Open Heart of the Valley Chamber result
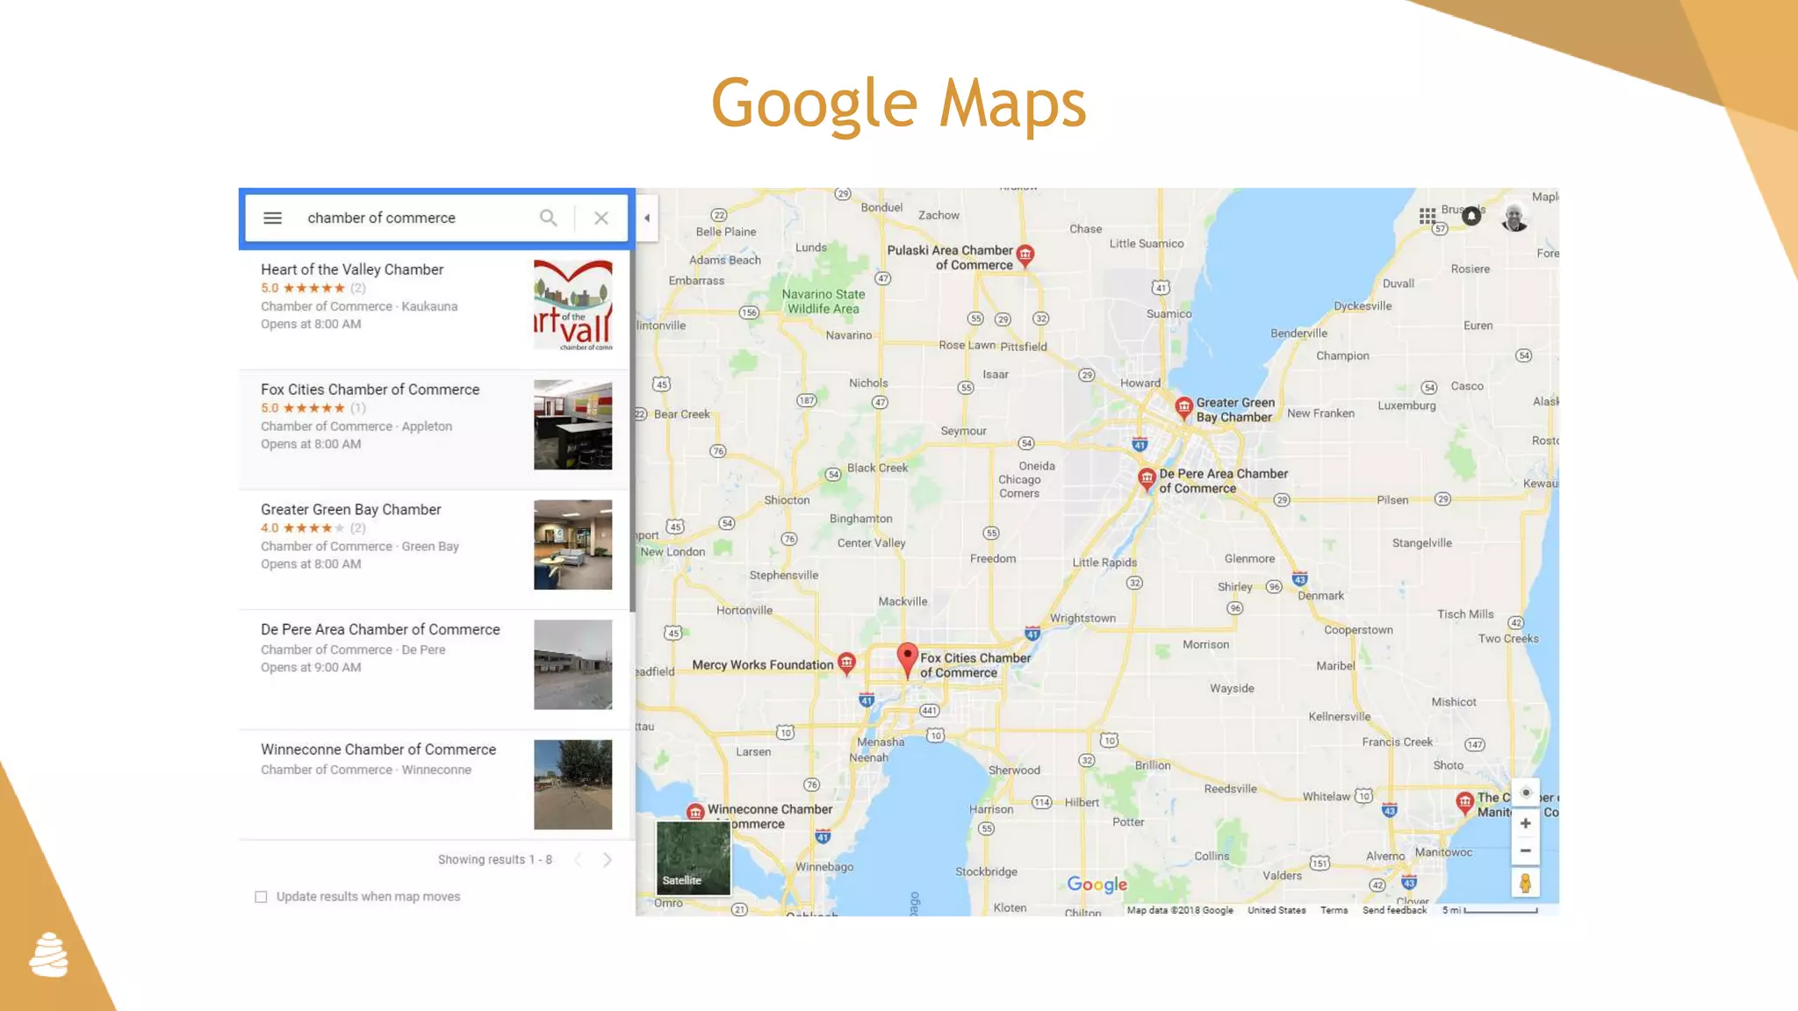This screenshot has width=1798, height=1011. click(435, 308)
